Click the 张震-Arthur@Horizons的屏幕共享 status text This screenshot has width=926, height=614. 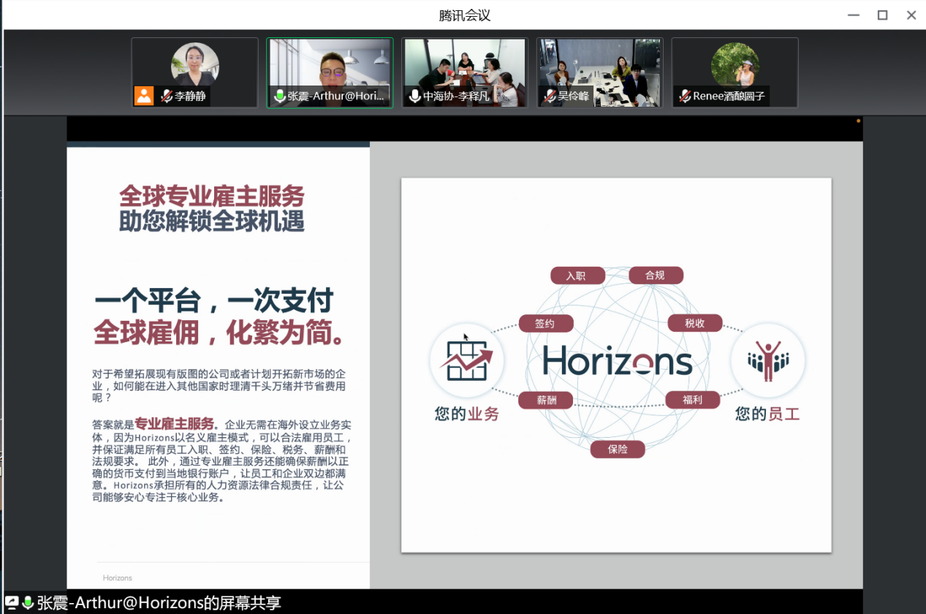(x=159, y=603)
